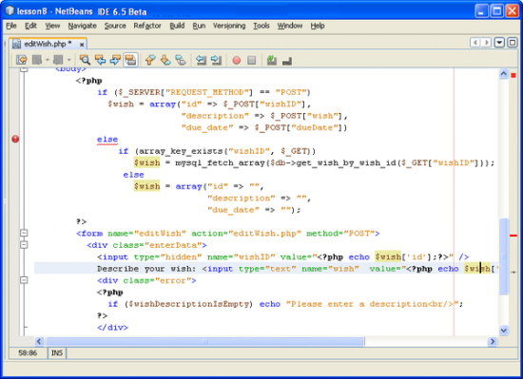Click Find Previous Occurrence toolbar icon

(x=100, y=60)
